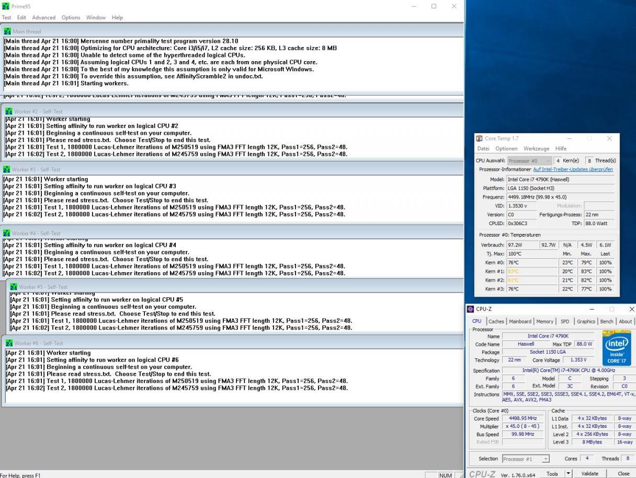The image size is (636, 478).
Task: Click the Plattform value LGA 1150 (Socket H3)
Action: [560, 188]
